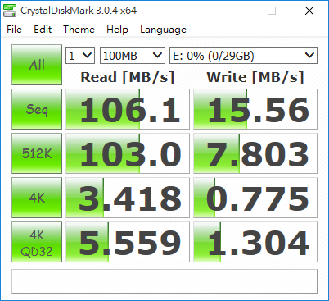This screenshot has width=329, height=301.
Task: Start the Seq sequential test
Action: point(37,109)
